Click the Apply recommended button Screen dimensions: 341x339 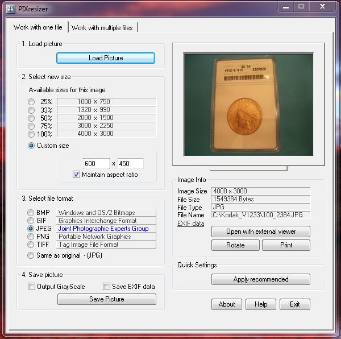tap(261, 279)
